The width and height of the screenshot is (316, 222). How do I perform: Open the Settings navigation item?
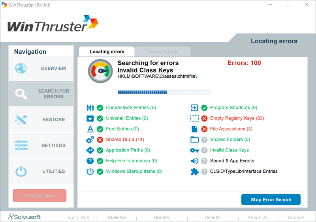pyautogui.click(x=41, y=146)
